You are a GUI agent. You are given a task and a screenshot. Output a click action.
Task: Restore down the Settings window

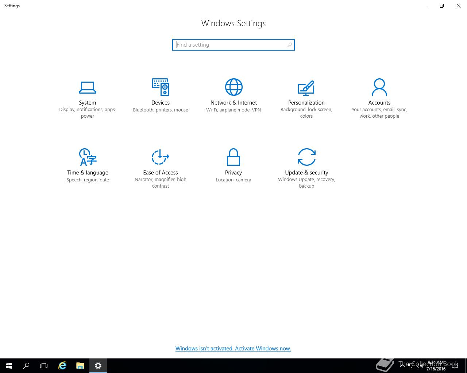pyautogui.click(x=442, y=6)
